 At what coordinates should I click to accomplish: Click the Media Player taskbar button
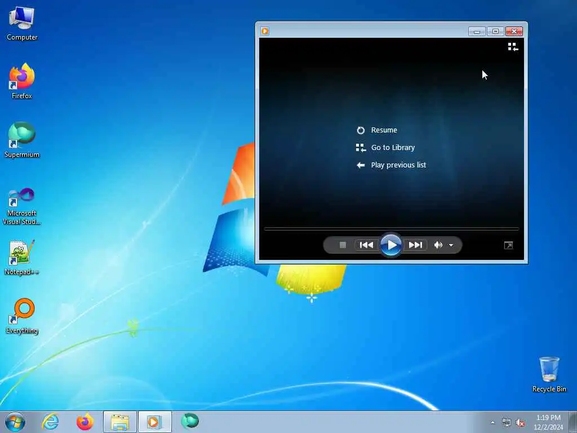click(x=154, y=422)
